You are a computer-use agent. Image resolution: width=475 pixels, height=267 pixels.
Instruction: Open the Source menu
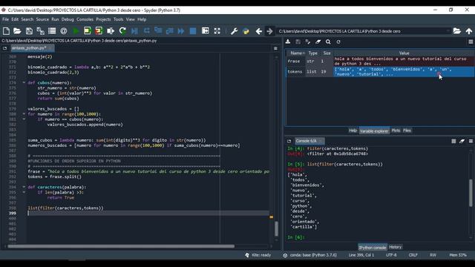coord(42,19)
